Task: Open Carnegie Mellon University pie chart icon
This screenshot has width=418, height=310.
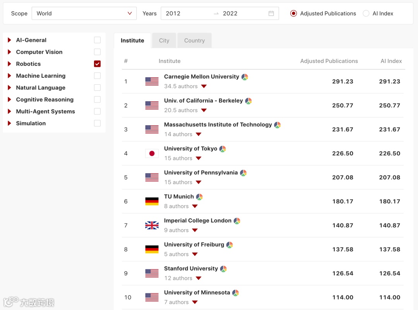Action: tap(245, 77)
